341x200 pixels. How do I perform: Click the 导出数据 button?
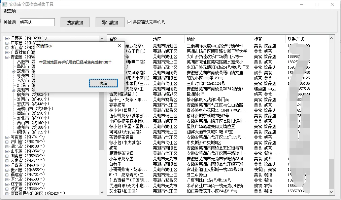110,23
